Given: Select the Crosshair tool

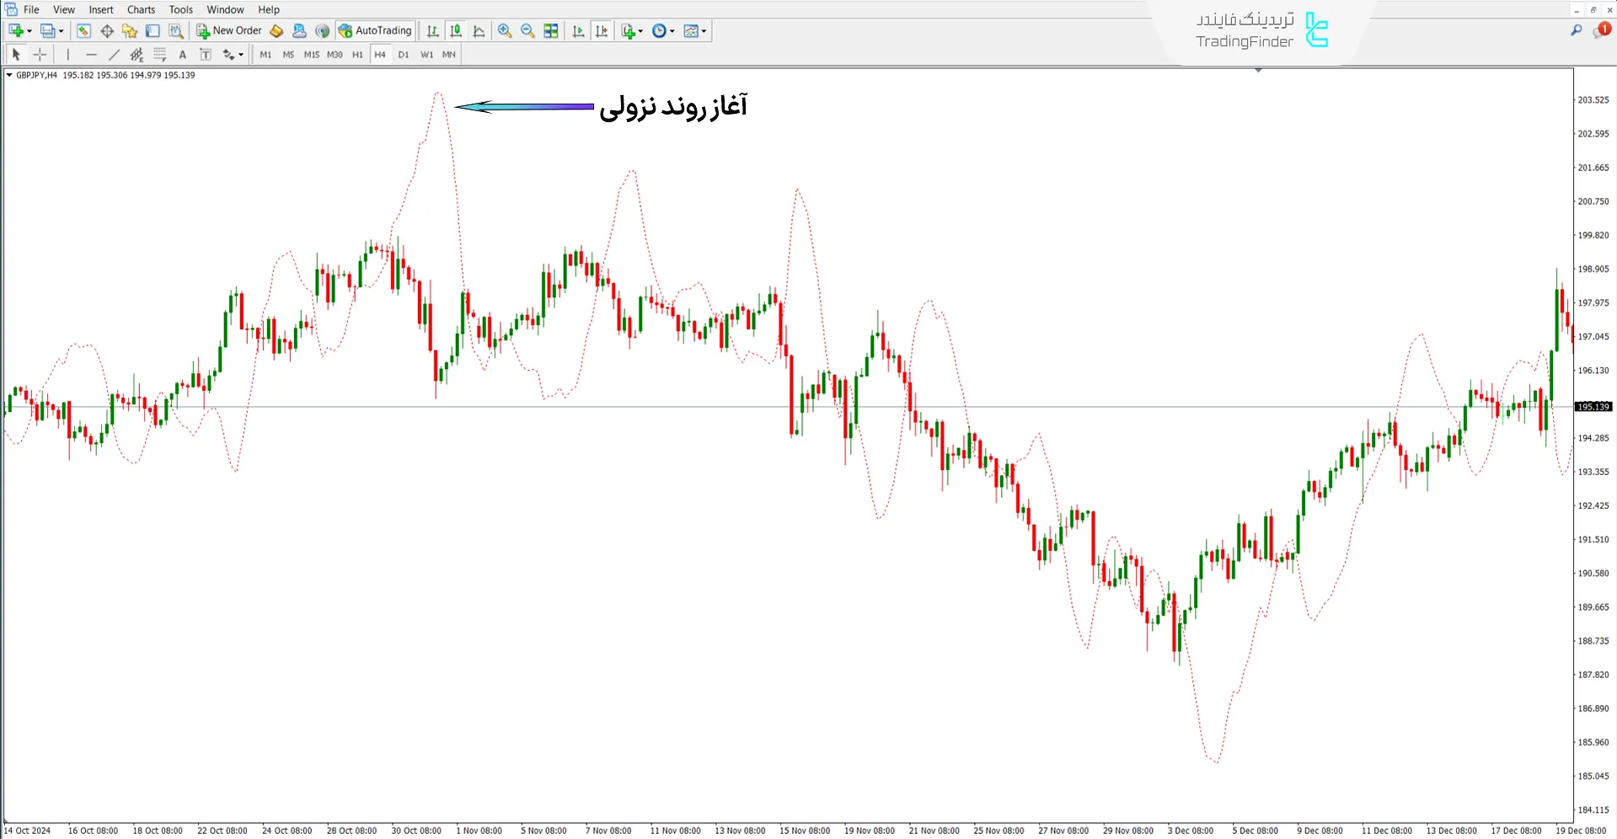Looking at the screenshot, I should point(39,54).
